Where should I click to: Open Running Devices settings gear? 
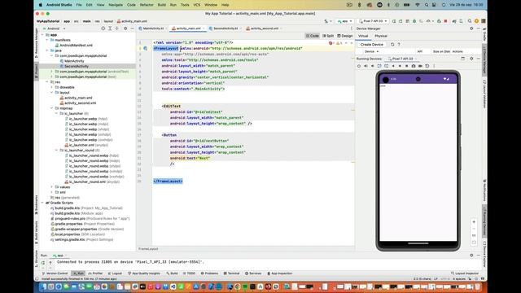pos(471,59)
